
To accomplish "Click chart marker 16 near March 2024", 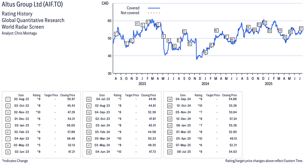I will tap(216, 31).
